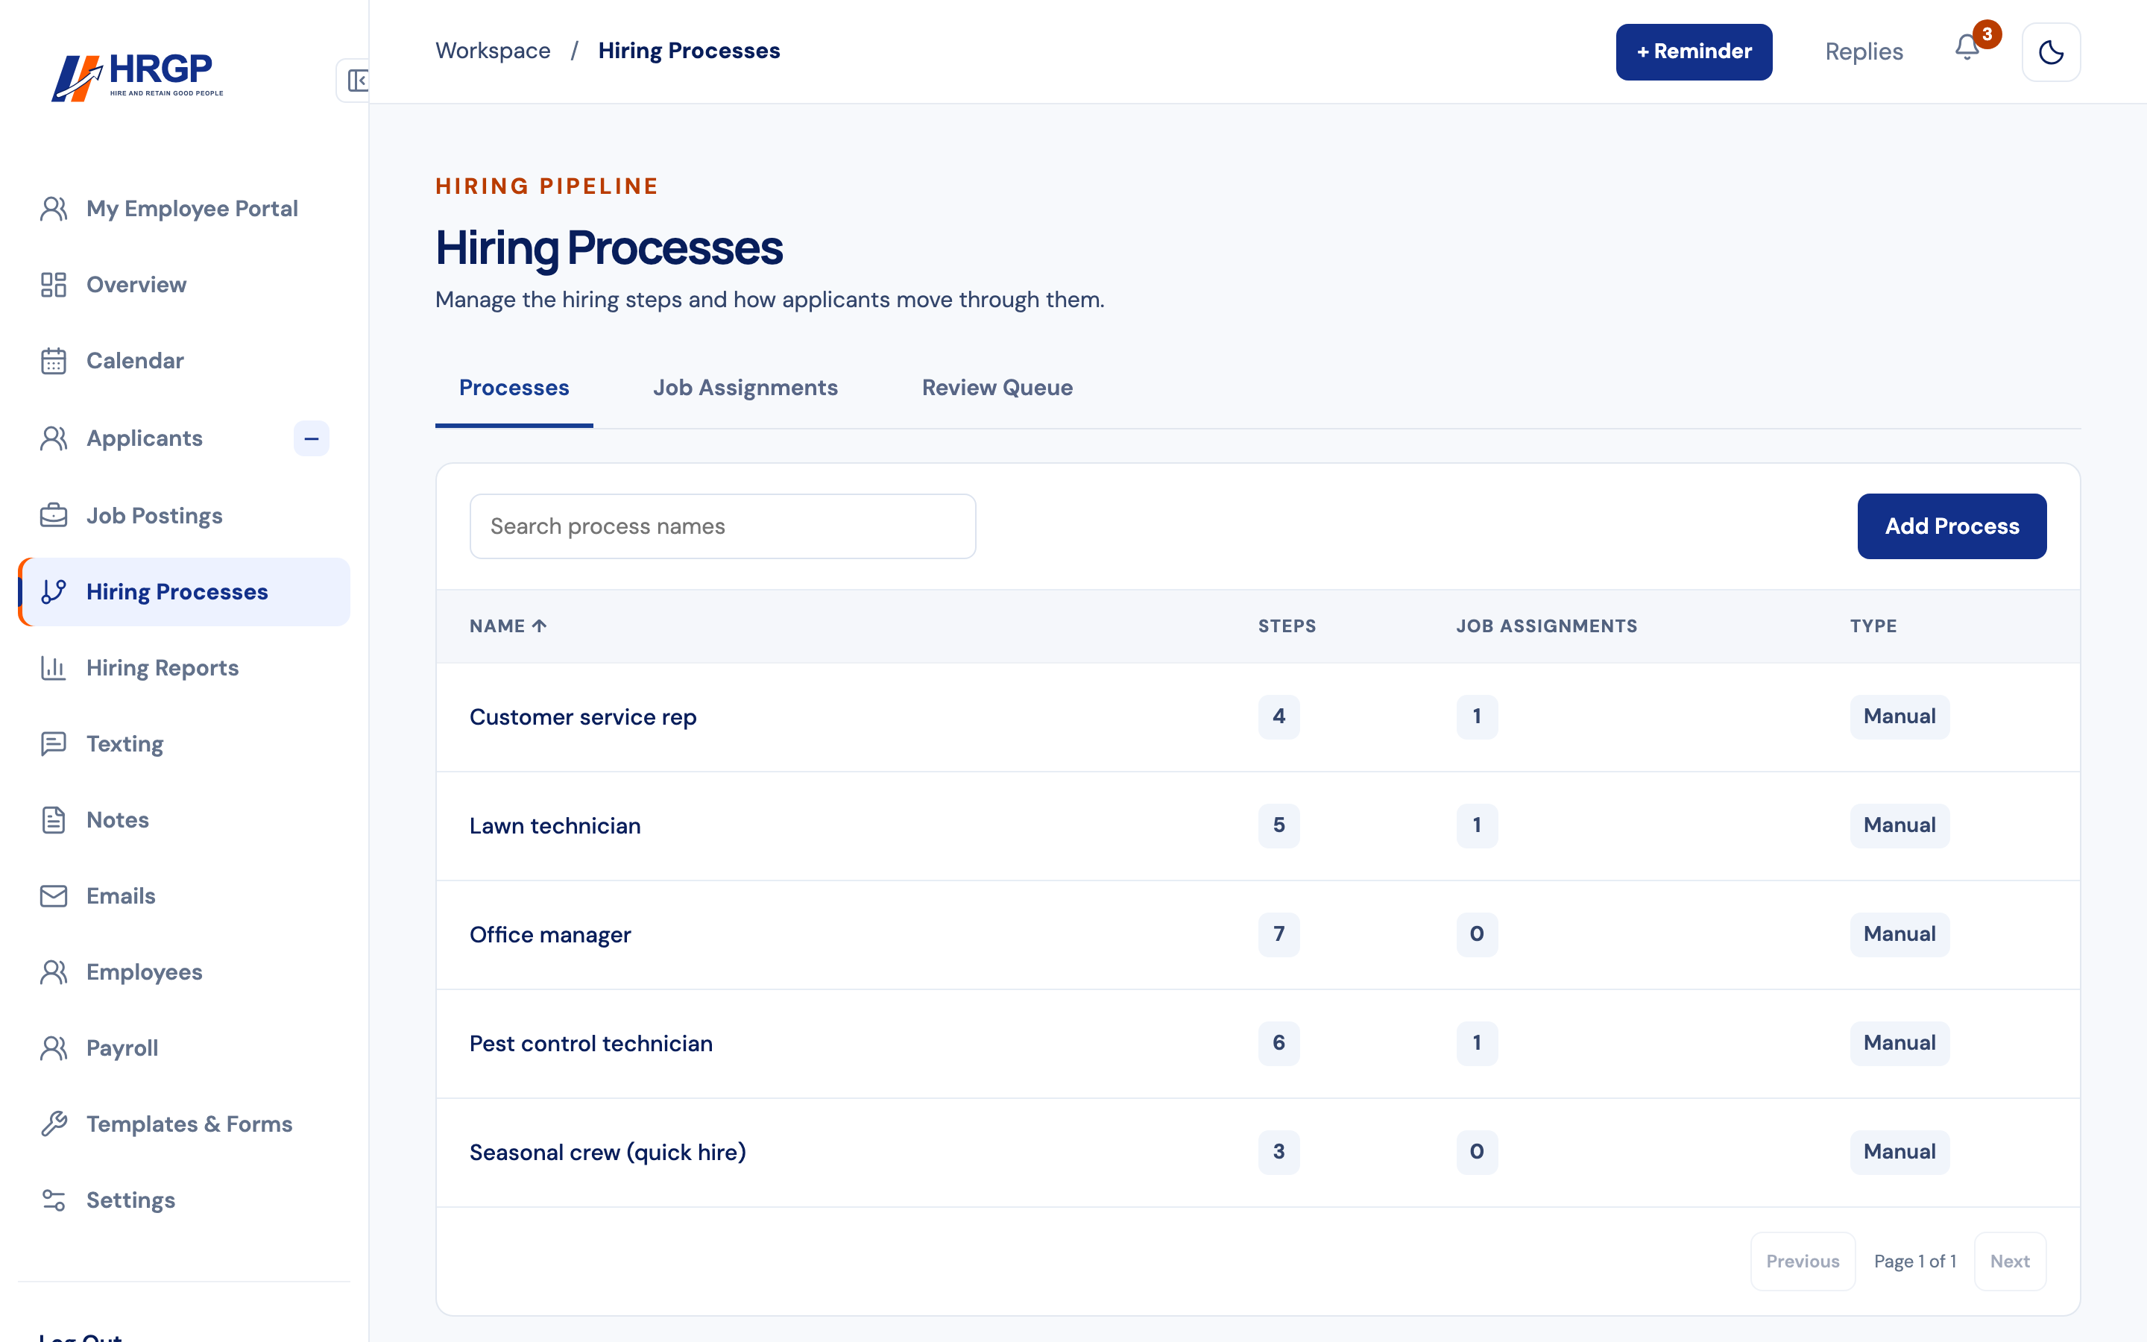Click the Templates & Forms wrench icon
This screenshot has width=2147, height=1342.
click(53, 1124)
